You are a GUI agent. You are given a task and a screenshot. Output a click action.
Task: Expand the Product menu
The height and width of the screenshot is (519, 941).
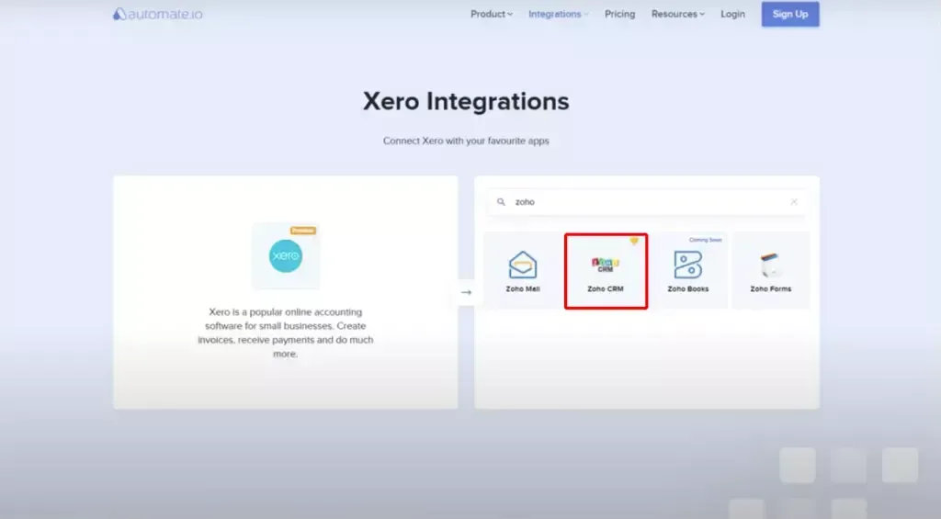(492, 14)
